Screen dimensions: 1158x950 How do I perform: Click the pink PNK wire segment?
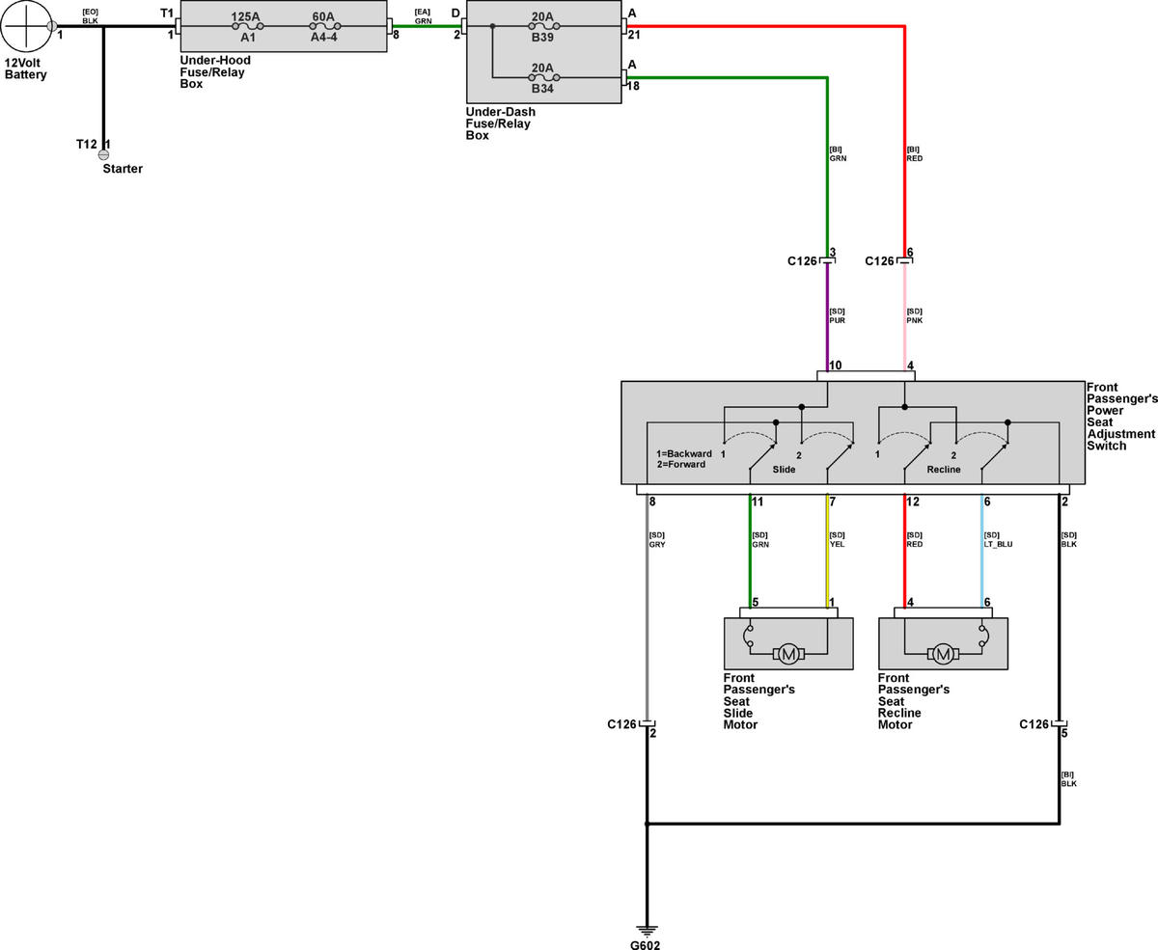904,317
